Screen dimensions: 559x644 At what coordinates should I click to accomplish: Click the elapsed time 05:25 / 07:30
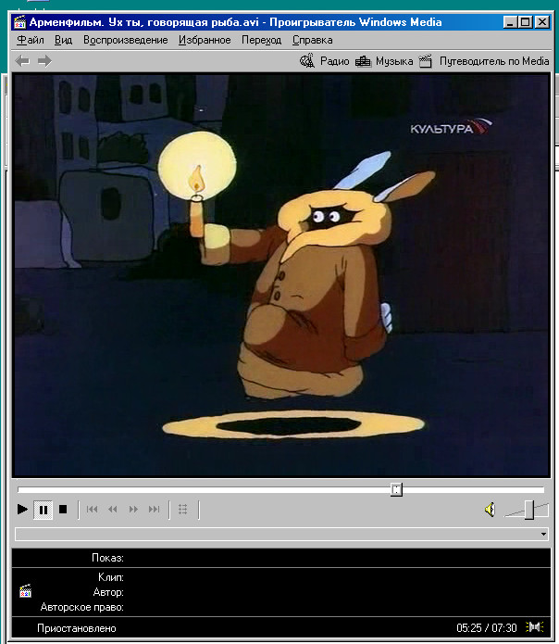(487, 628)
